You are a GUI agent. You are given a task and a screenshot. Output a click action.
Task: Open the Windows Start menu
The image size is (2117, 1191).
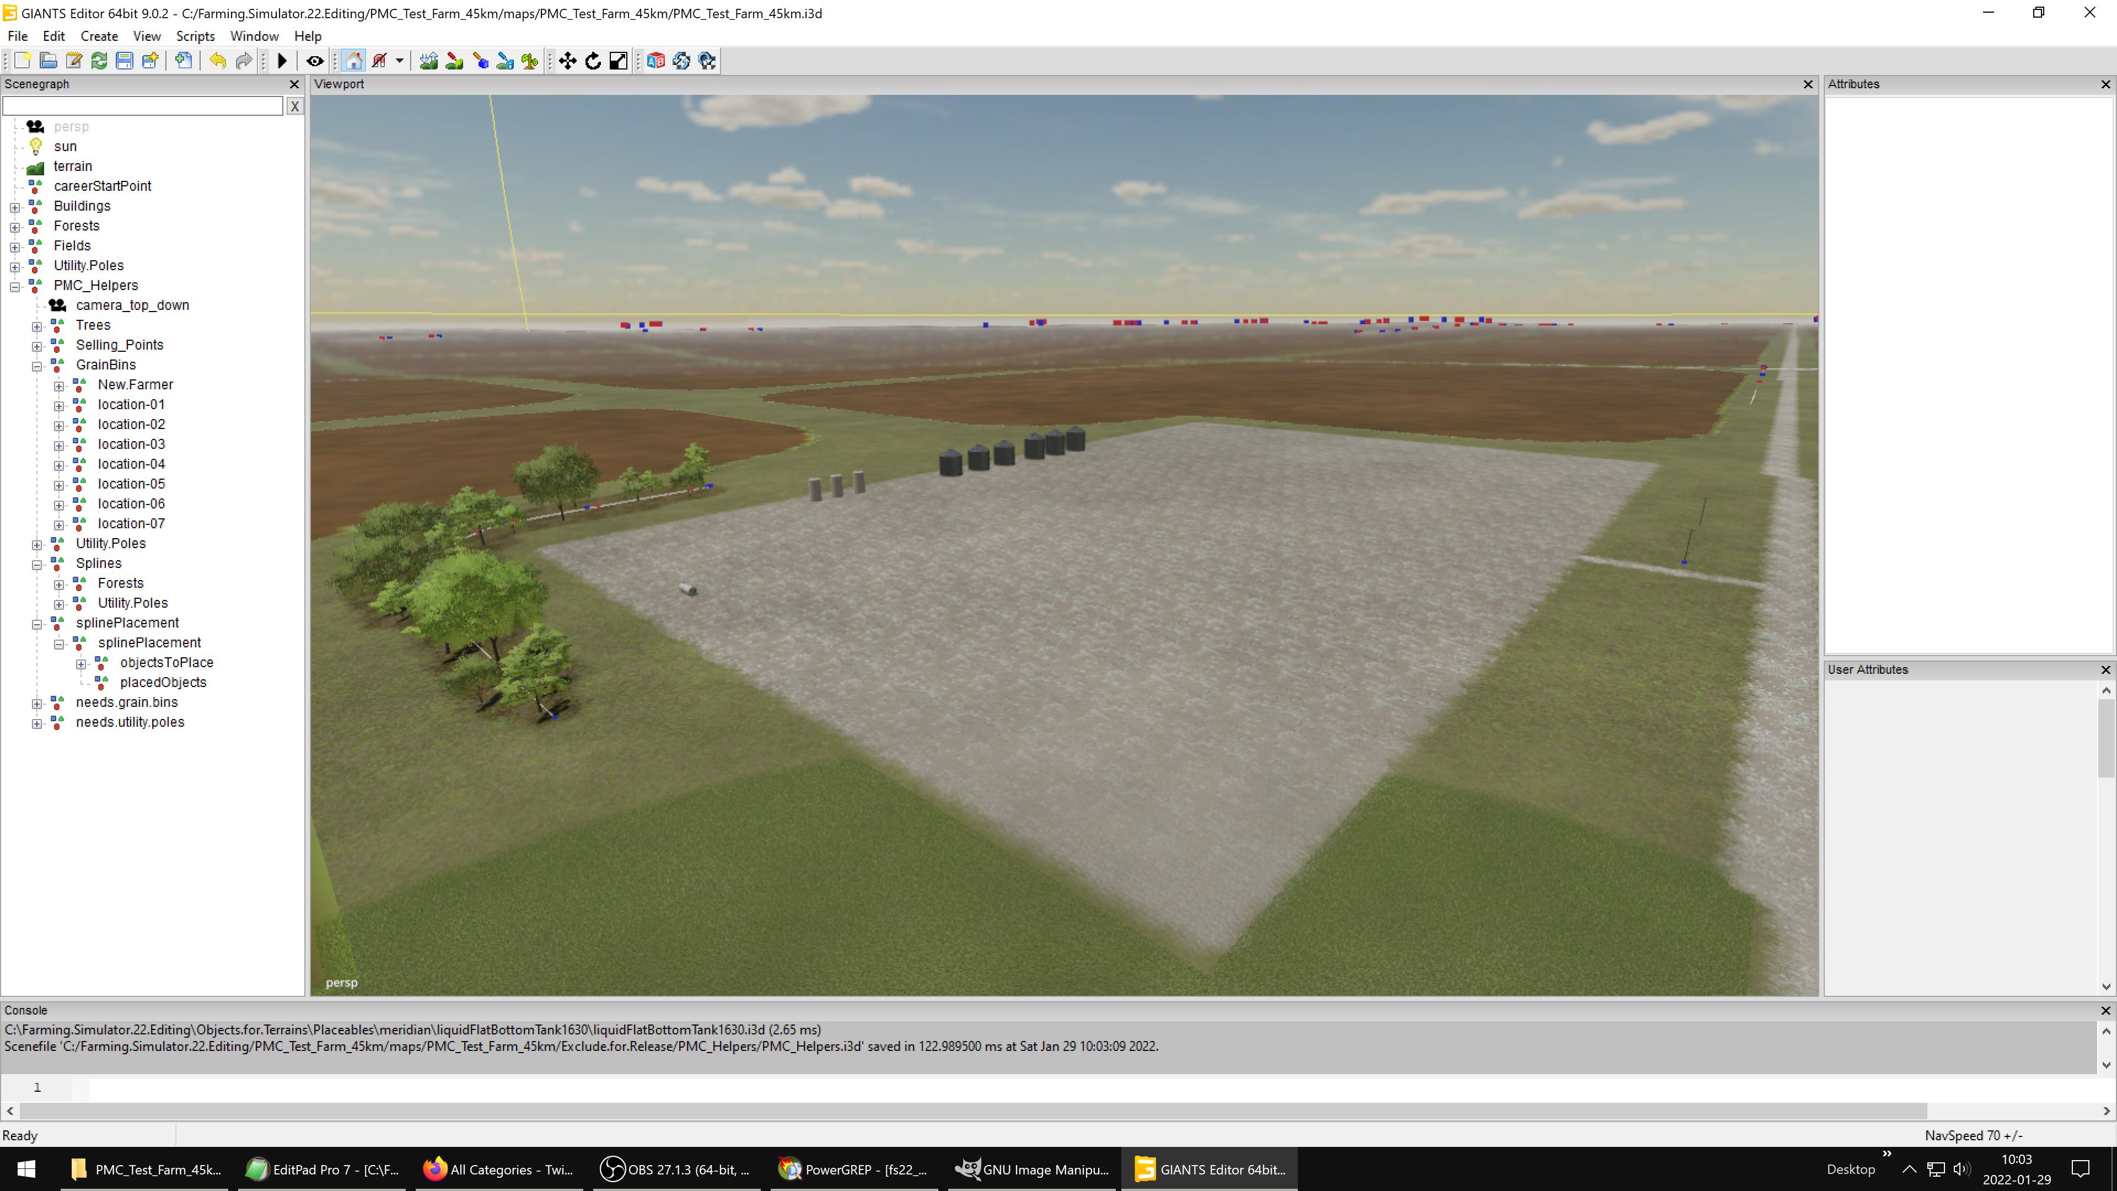click(x=25, y=1169)
